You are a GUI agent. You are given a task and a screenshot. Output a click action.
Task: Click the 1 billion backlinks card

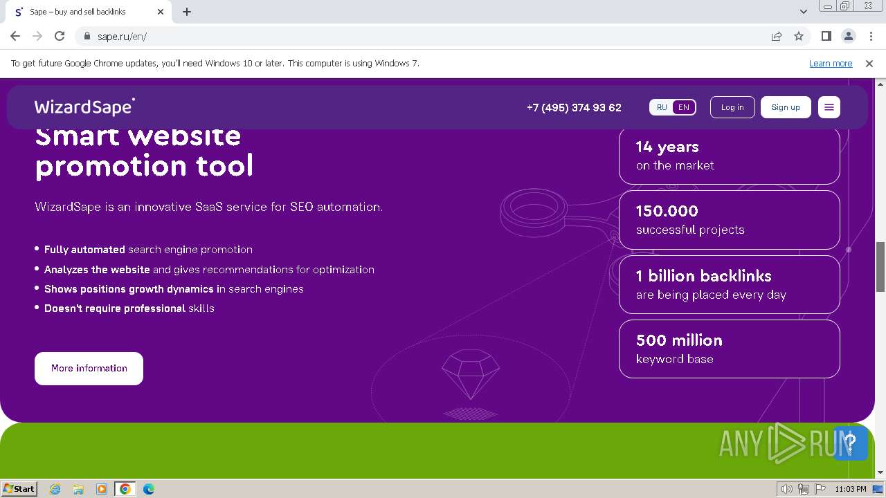click(730, 284)
